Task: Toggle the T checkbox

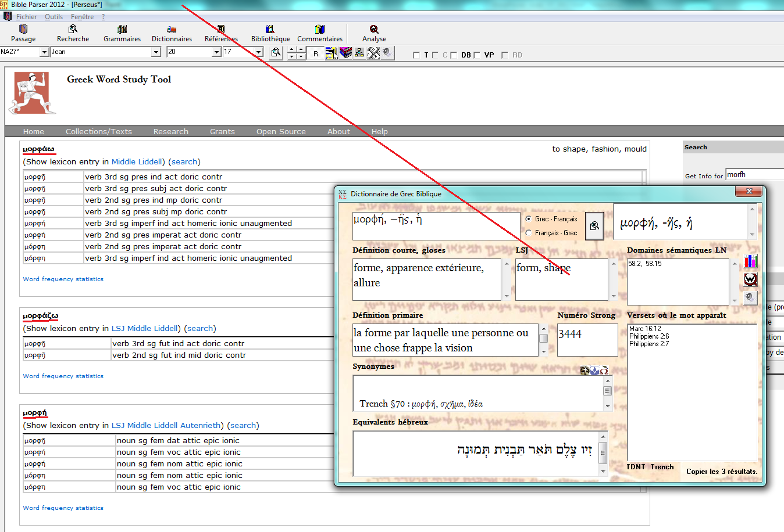Action: click(416, 55)
